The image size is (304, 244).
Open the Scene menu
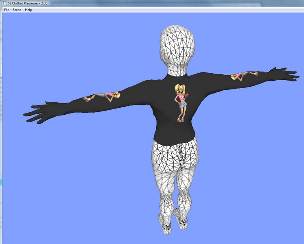17,10
